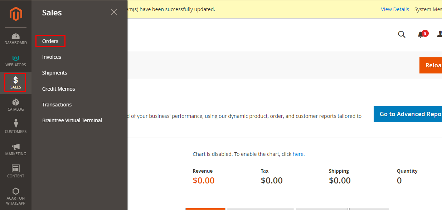
Task: Select Transactions in Sales menu
Action: pos(57,105)
